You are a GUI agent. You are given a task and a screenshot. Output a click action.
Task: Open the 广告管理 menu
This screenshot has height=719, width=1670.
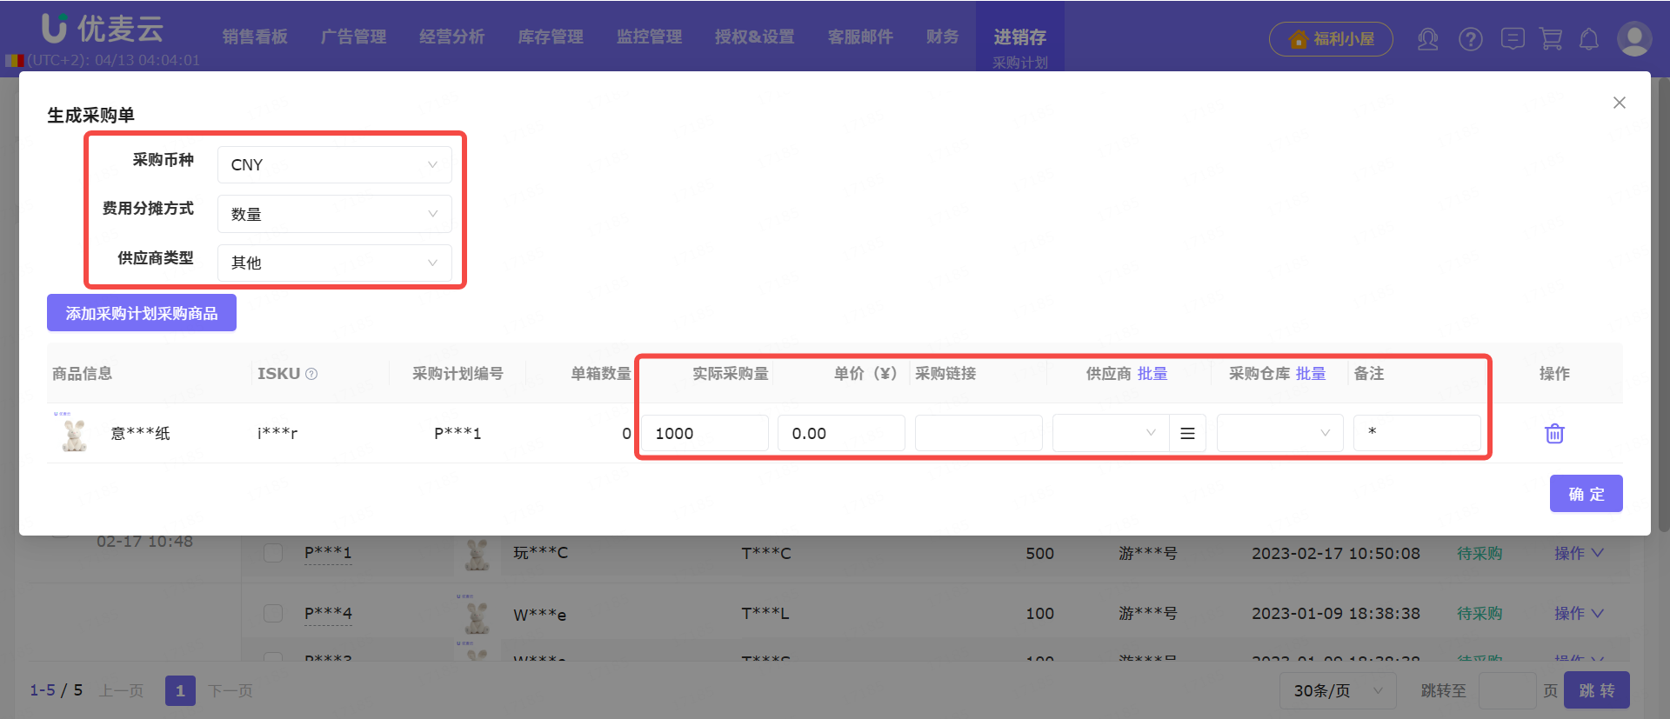[353, 37]
